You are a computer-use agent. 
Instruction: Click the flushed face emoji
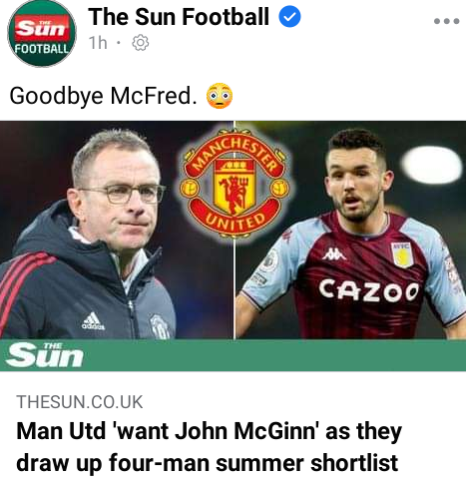click(x=220, y=96)
